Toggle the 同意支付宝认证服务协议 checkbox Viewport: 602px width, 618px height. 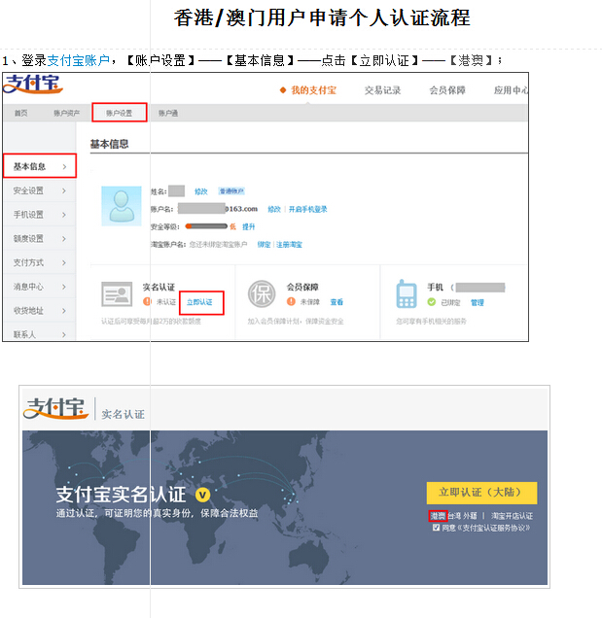click(436, 528)
